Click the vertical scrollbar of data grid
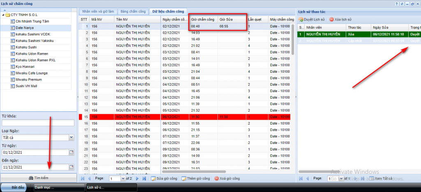The height and width of the screenshot is (192, 421). tap(293, 40)
